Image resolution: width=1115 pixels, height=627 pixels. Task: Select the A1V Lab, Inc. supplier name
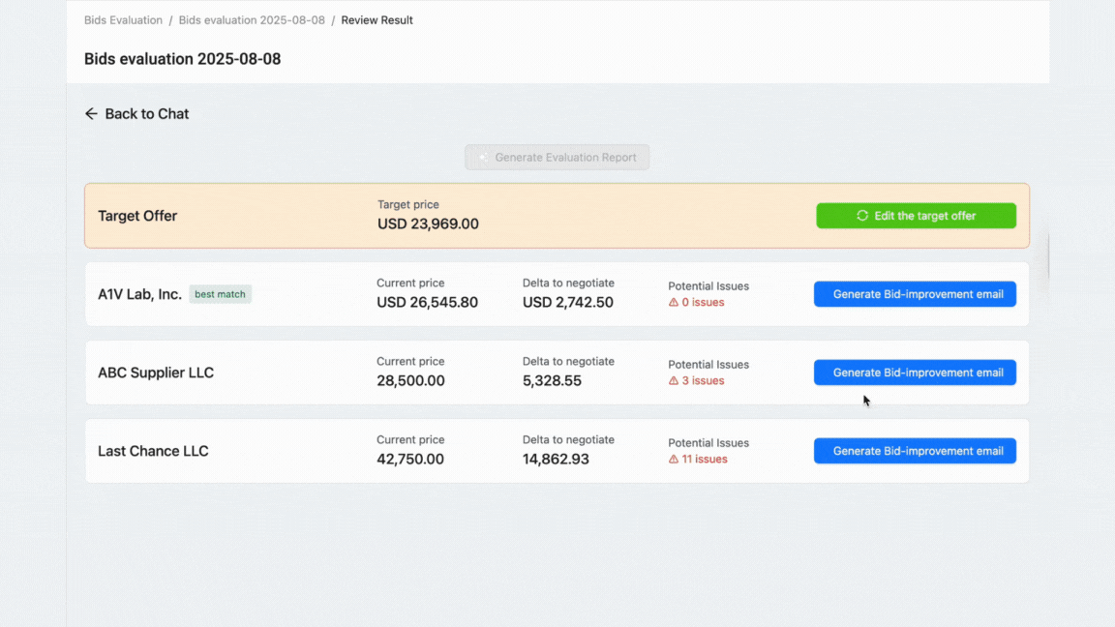[x=139, y=294]
